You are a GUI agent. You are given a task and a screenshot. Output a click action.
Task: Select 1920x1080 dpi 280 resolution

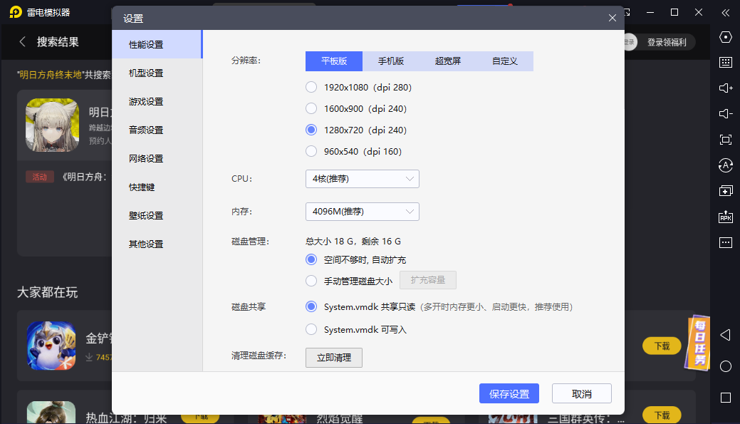point(311,88)
